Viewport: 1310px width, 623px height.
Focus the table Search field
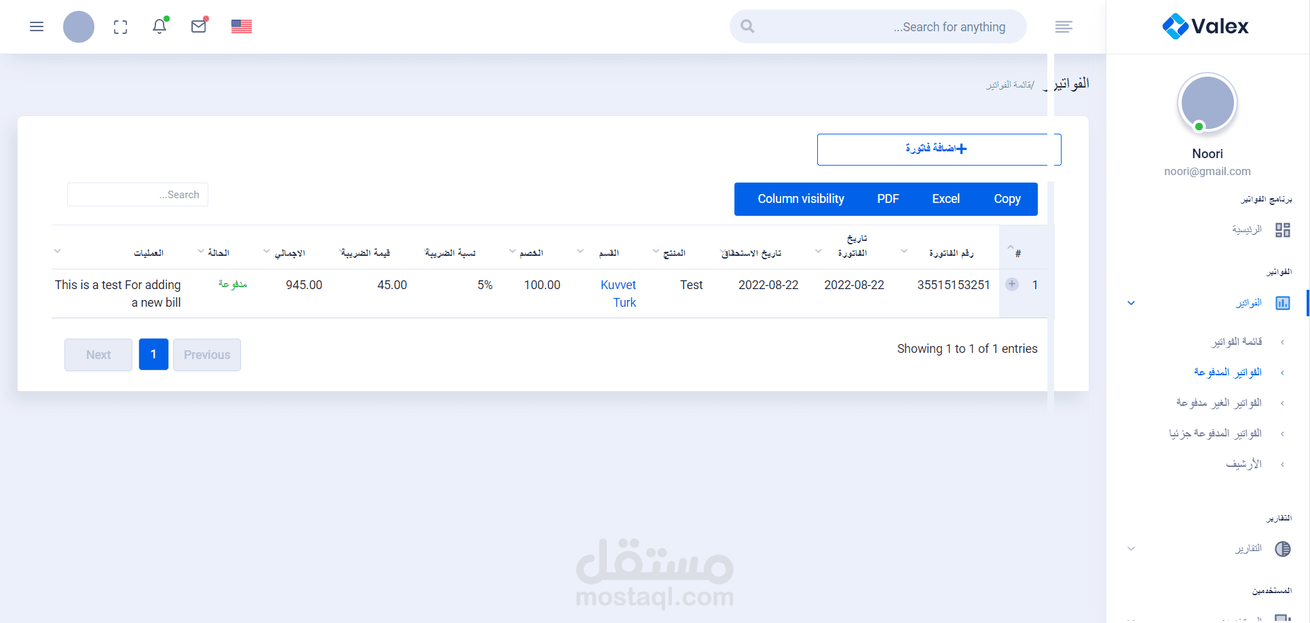coord(138,194)
